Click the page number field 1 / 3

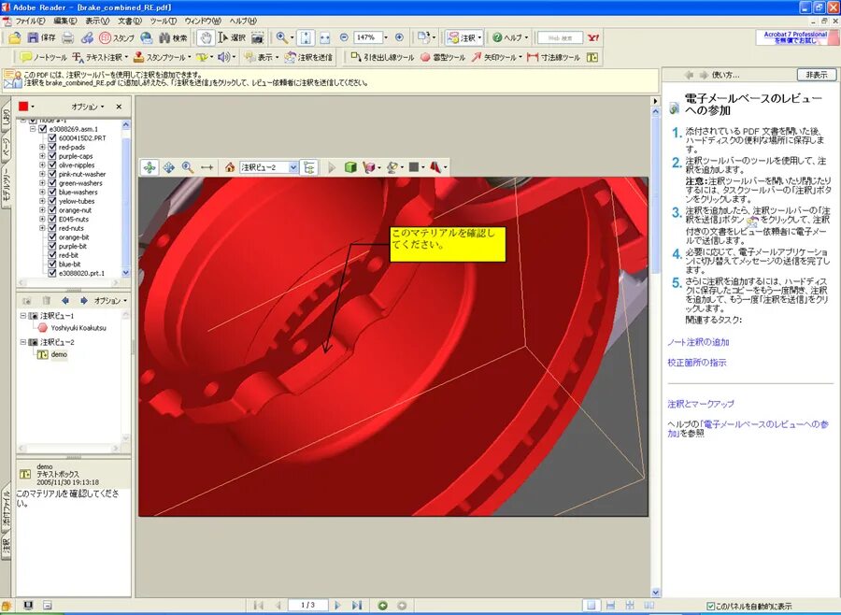(307, 606)
